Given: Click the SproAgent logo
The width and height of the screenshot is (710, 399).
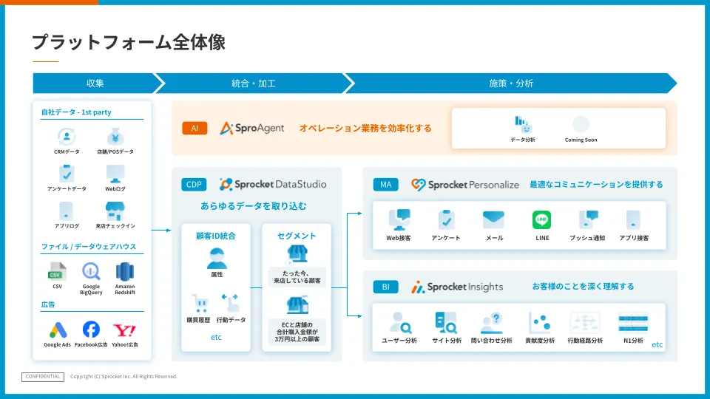Looking at the screenshot, I should [251, 128].
